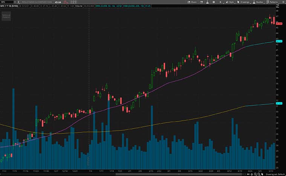The height and width of the screenshot is (176, 286).
Task: Select the pointer cursor tool at bottom
Action: pyautogui.click(x=262, y=174)
